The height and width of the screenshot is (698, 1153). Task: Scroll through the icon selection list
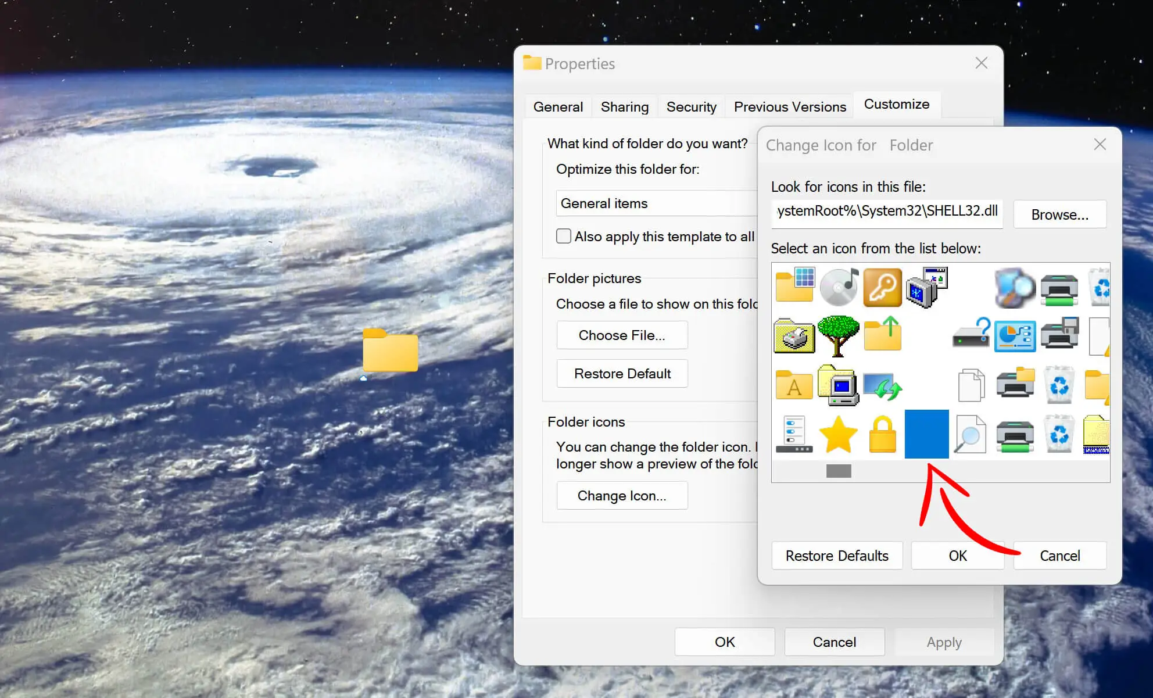tap(839, 471)
